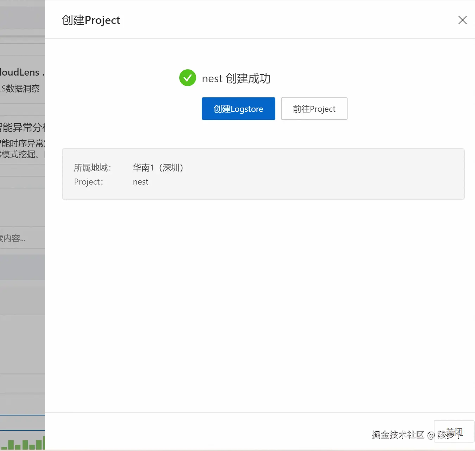475x451 pixels.
Task: Click the green bar chart in the background page
Action: (23, 442)
